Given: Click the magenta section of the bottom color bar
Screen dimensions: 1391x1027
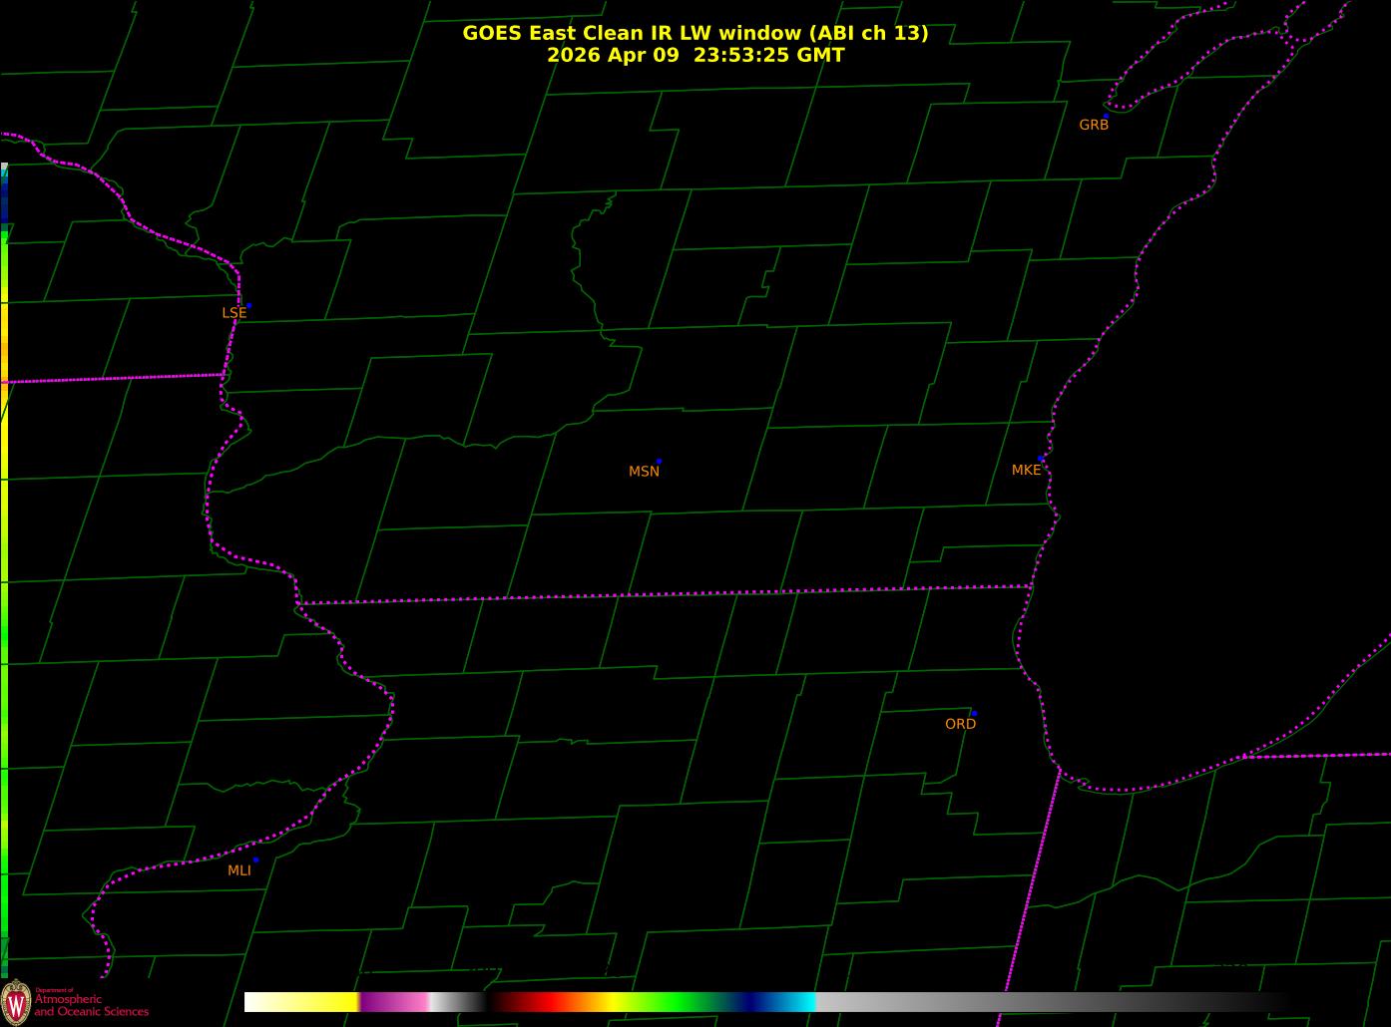Looking at the screenshot, I should (394, 1002).
